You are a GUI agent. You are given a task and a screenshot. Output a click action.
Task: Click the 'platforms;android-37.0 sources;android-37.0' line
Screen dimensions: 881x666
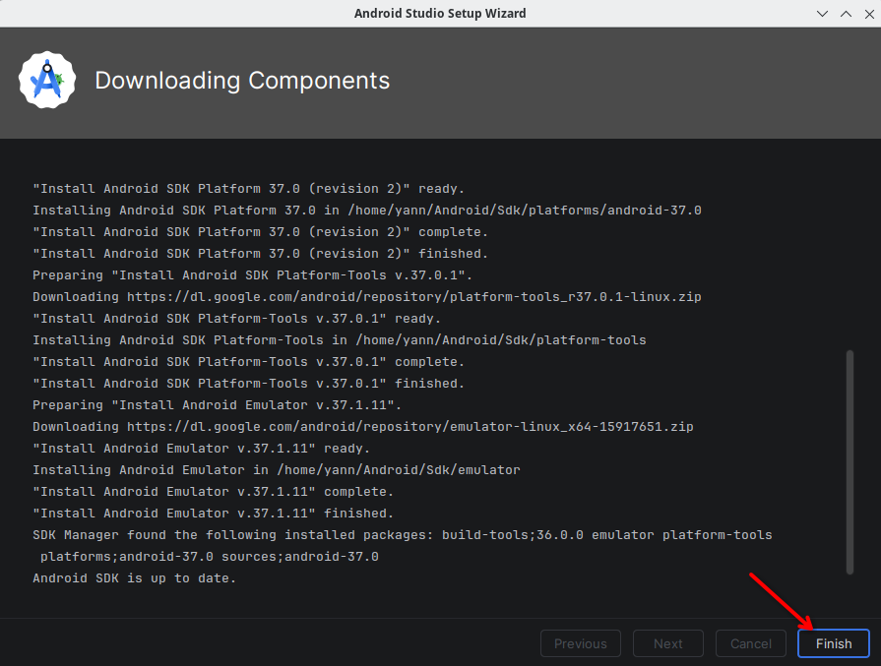(x=209, y=557)
